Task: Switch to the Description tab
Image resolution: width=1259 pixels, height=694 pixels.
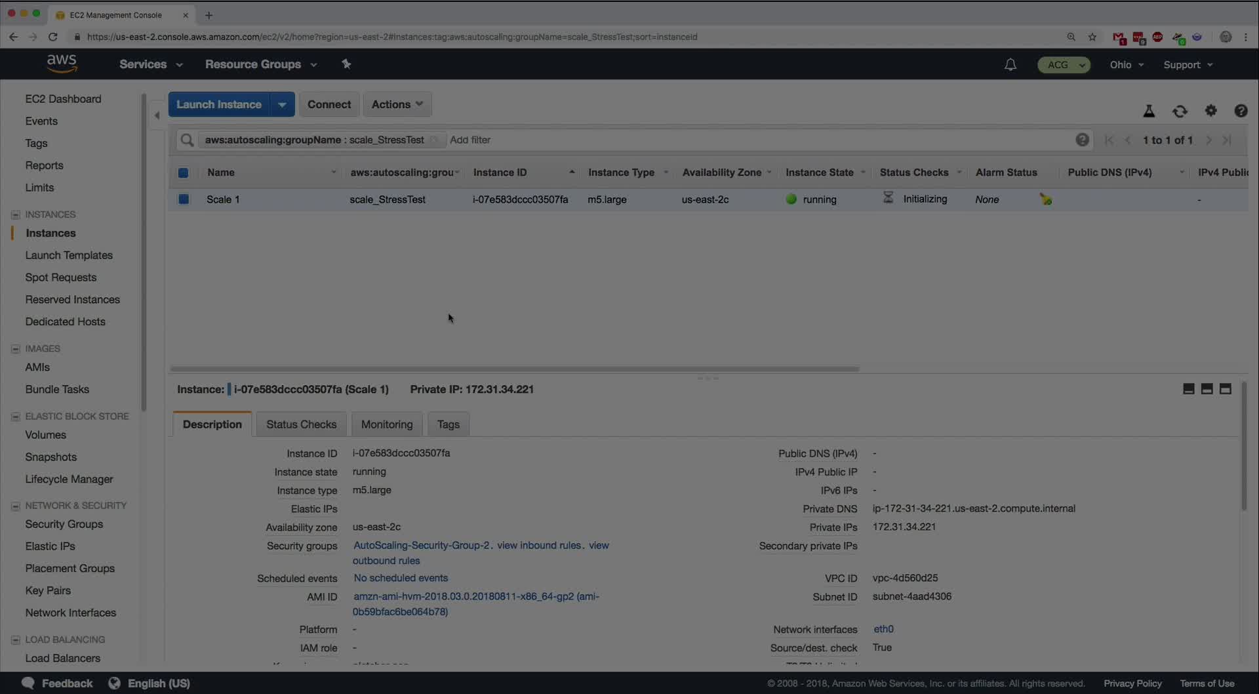Action: 212,424
